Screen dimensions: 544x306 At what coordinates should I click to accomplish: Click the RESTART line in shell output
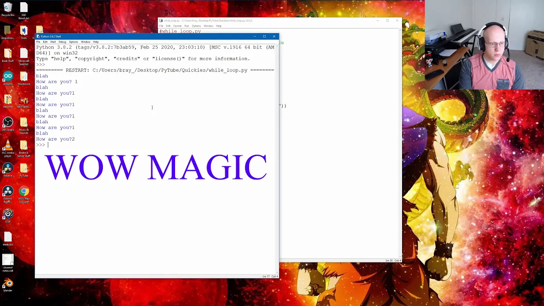tap(155, 70)
